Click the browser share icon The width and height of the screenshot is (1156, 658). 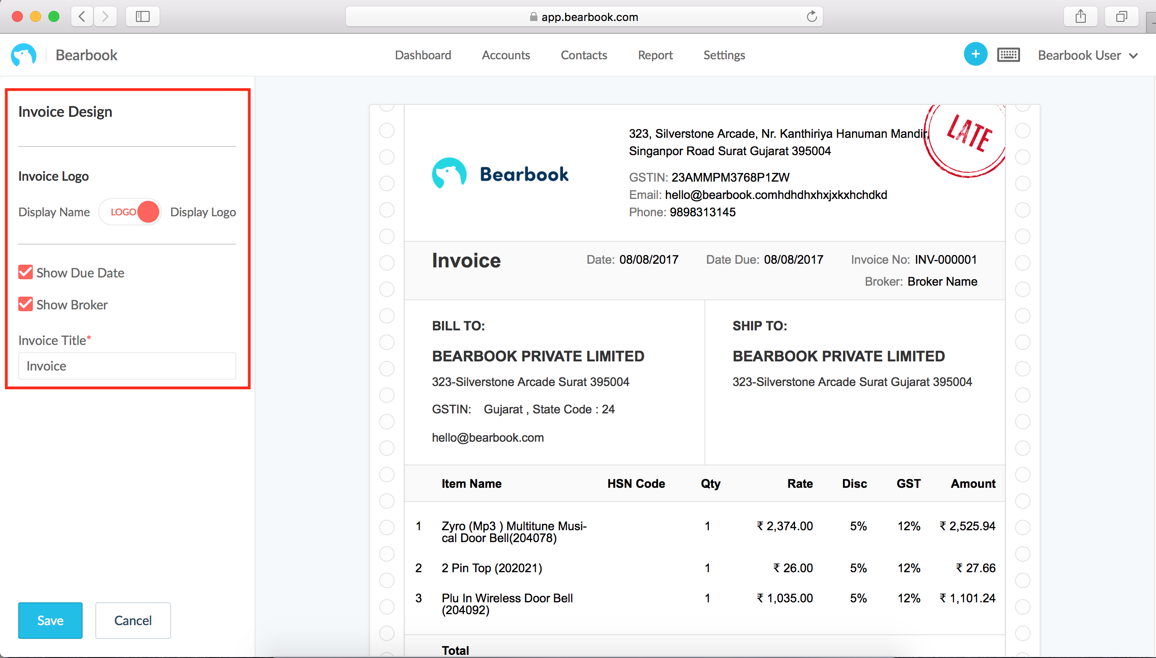pyautogui.click(x=1080, y=17)
